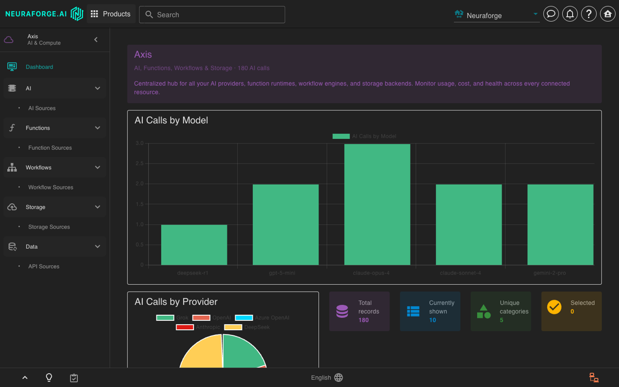The image size is (619, 387).
Task: Select the AI menu item
Action: coord(55,88)
